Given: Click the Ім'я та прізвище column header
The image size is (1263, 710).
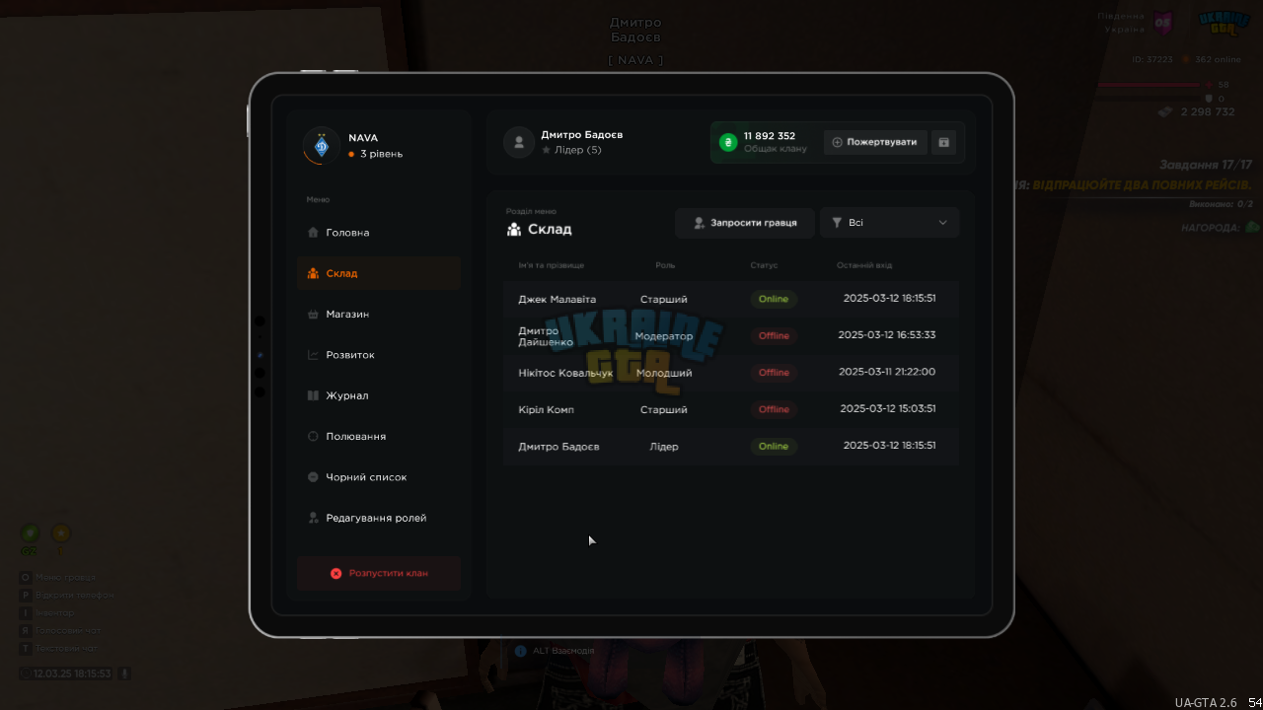Looking at the screenshot, I should point(552,265).
